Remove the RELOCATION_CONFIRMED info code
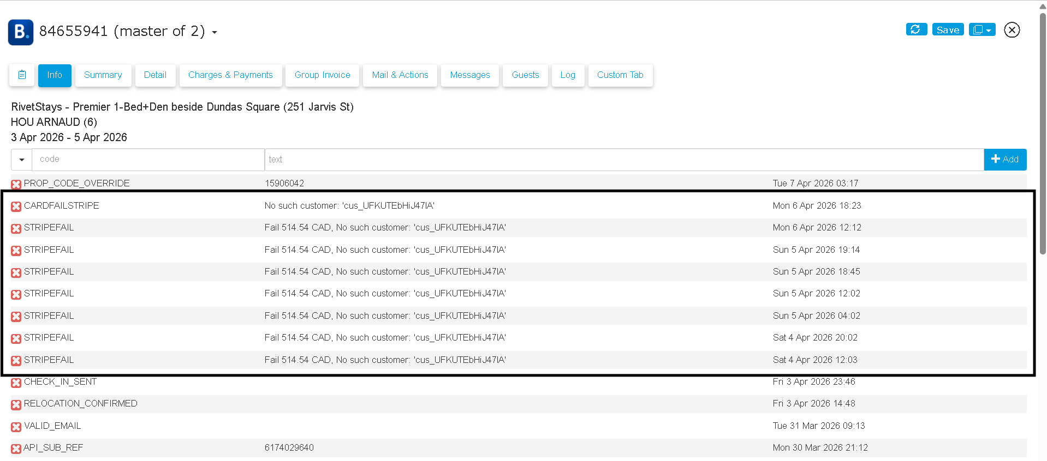The height and width of the screenshot is (461, 1047). pos(16,404)
